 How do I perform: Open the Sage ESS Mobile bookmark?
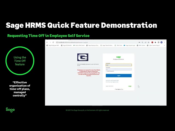66,46
